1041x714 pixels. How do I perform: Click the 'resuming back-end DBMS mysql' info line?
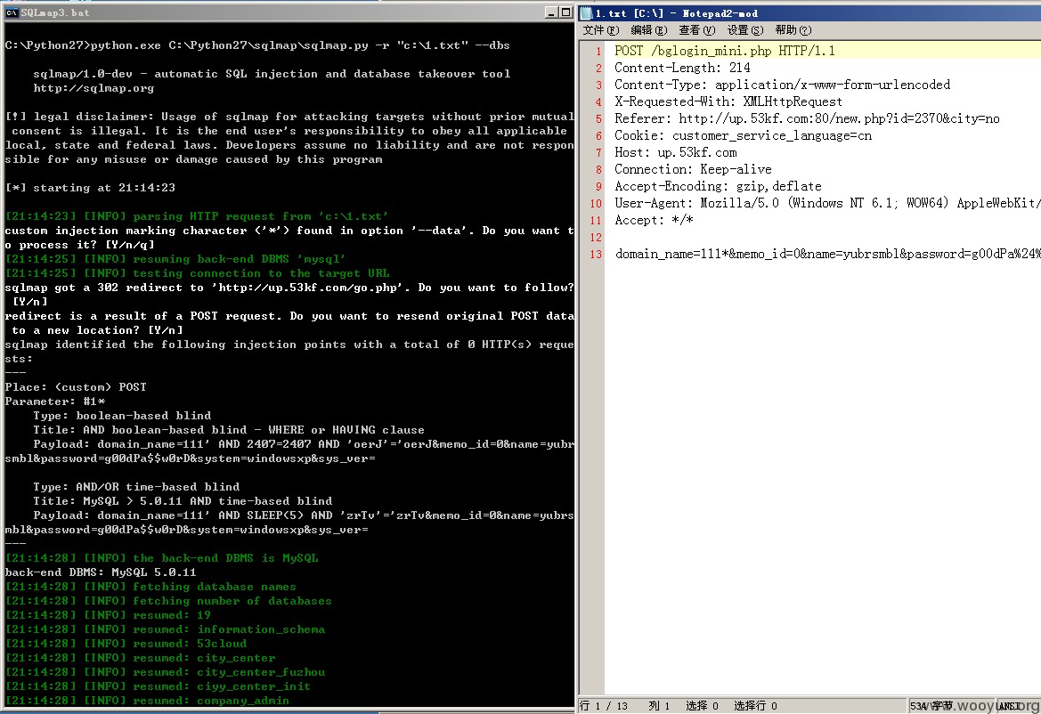(175, 259)
